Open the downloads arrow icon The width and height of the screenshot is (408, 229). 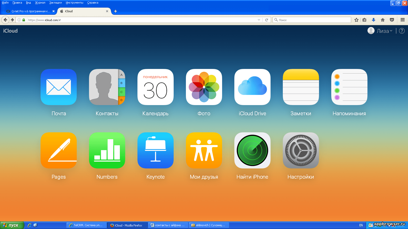pos(374,20)
